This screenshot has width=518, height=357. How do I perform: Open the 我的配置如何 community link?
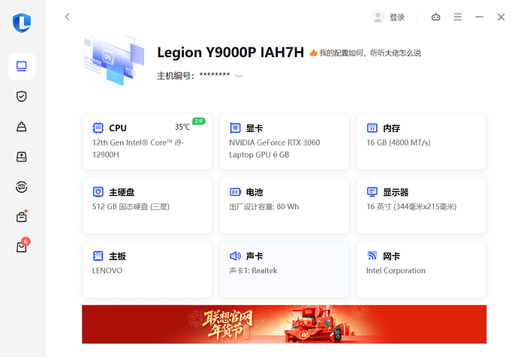tap(370, 52)
